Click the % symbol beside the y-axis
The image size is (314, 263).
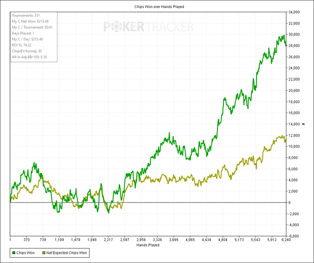coord(303,124)
